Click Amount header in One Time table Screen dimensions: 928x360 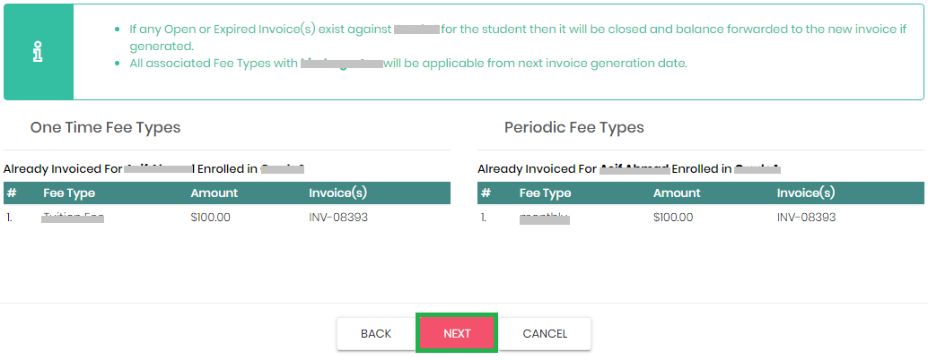[x=214, y=193]
